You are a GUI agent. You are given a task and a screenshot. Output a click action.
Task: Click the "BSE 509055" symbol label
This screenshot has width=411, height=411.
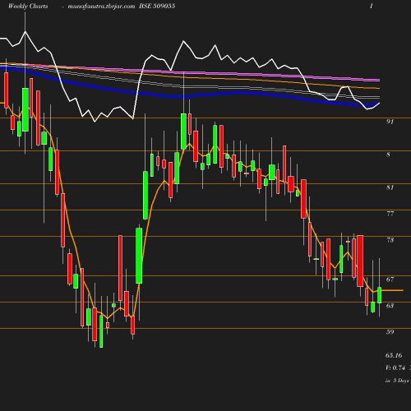157,6
